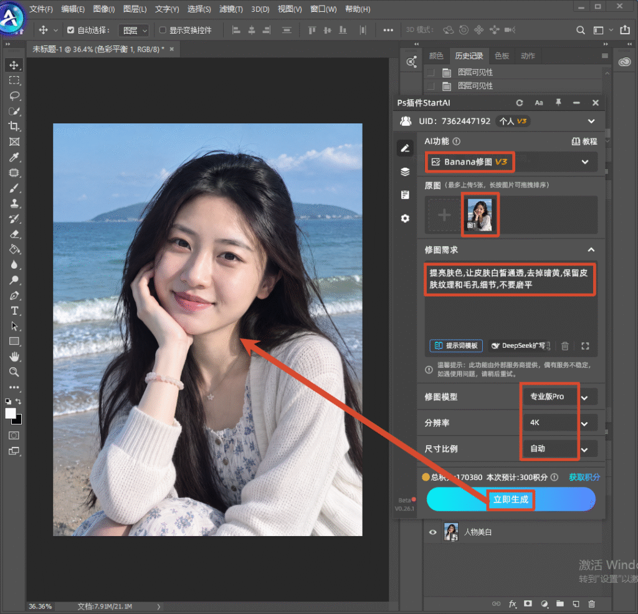The height and width of the screenshot is (614, 638).
Task: Select the Rectangle shape tool
Action: (14, 341)
